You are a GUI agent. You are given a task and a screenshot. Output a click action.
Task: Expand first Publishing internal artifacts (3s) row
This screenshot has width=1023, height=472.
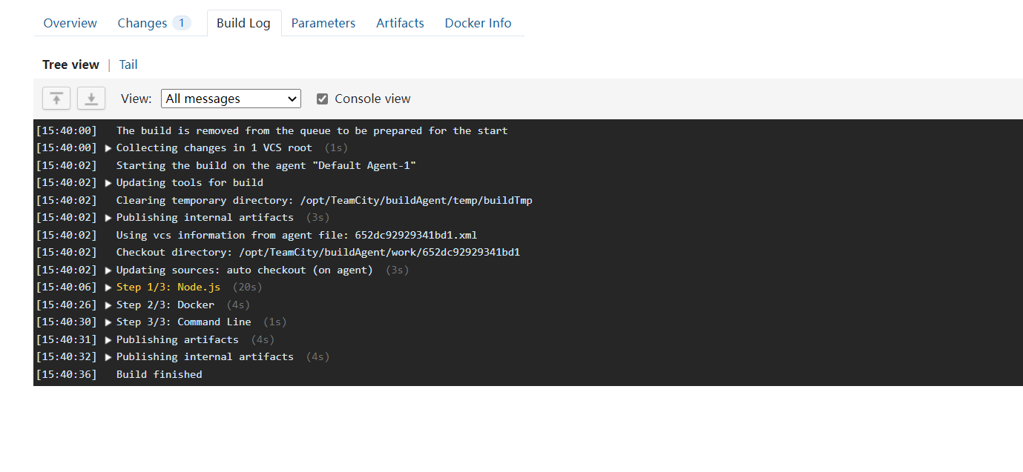coord(108,218)
